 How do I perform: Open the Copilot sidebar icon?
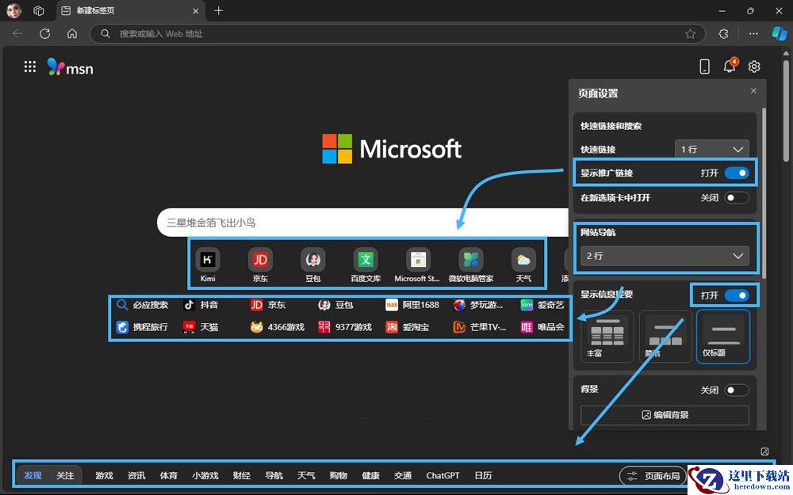click(780, 33)
